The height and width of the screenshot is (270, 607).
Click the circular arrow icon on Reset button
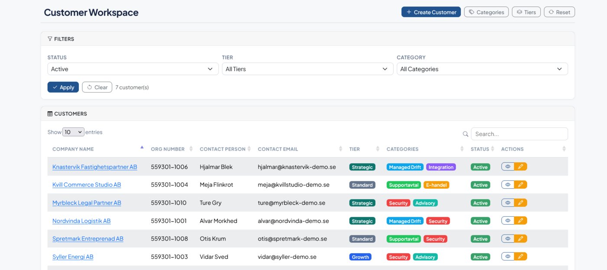tap(550, 12)
